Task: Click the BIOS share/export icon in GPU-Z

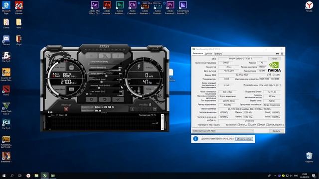Action: 269,75
